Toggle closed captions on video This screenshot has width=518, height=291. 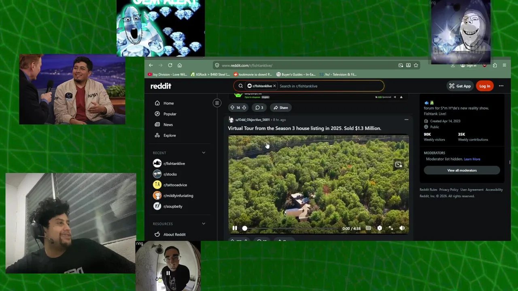point(368,228)
